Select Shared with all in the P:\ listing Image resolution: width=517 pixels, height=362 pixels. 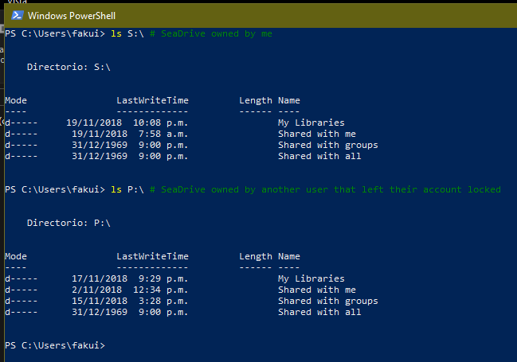[x=319, y=313]
